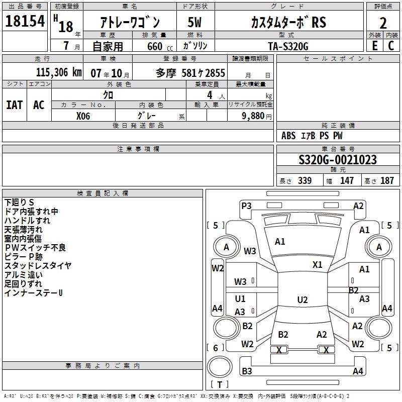402x402 pixels.
Task: Click the 純正装備 header
Action: point(338,125)
